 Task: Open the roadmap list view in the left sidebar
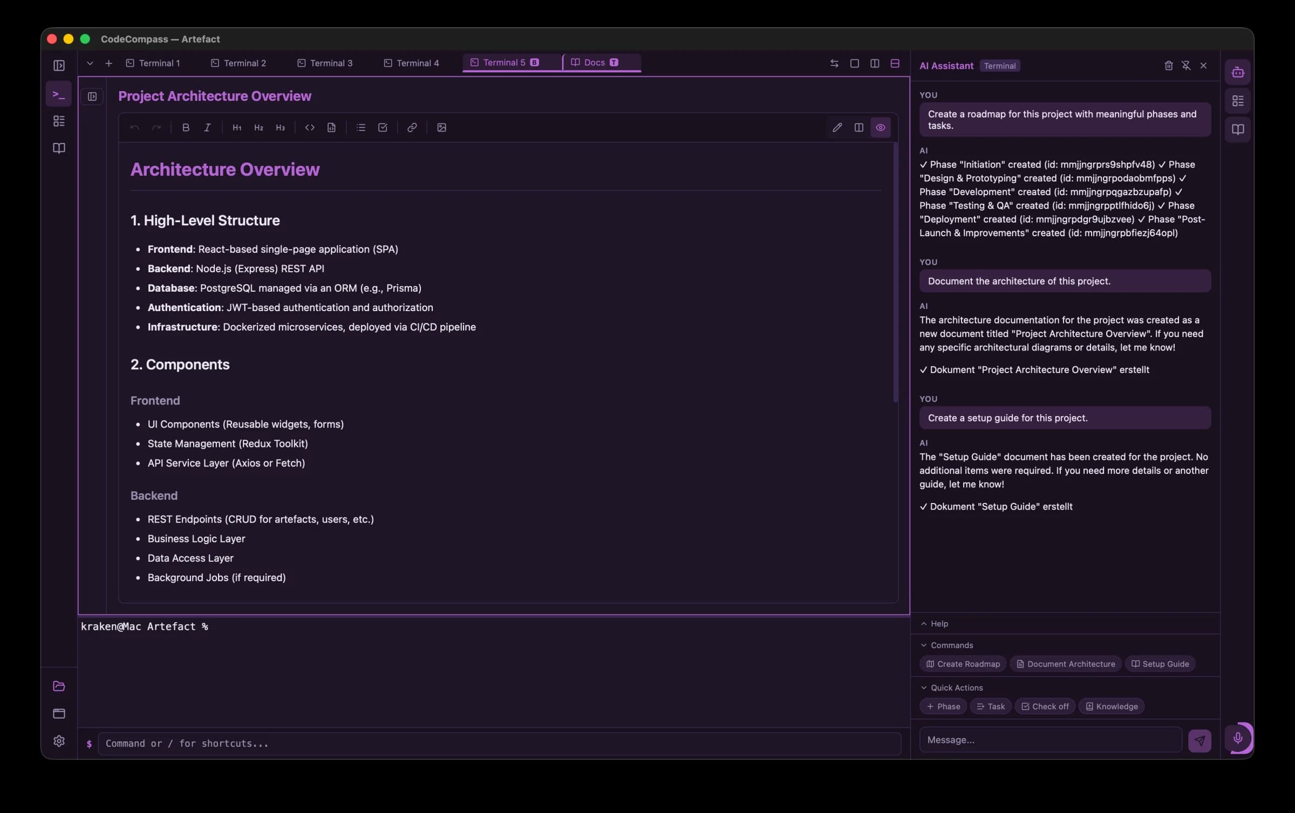click(x=59, y=121)
